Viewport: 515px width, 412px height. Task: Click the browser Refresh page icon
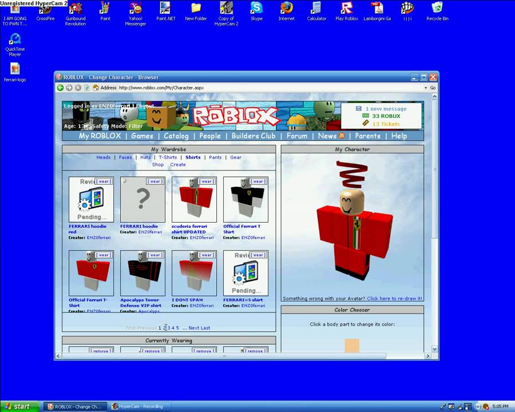click(87, 88)
